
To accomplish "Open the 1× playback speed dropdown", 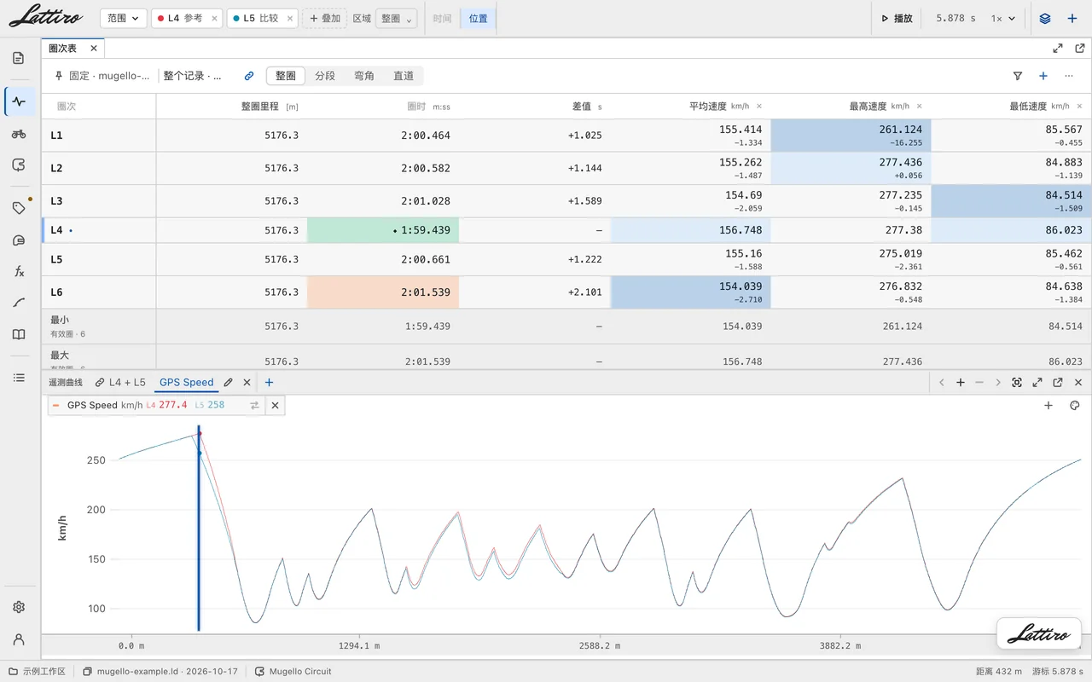I will [1003, 18].
